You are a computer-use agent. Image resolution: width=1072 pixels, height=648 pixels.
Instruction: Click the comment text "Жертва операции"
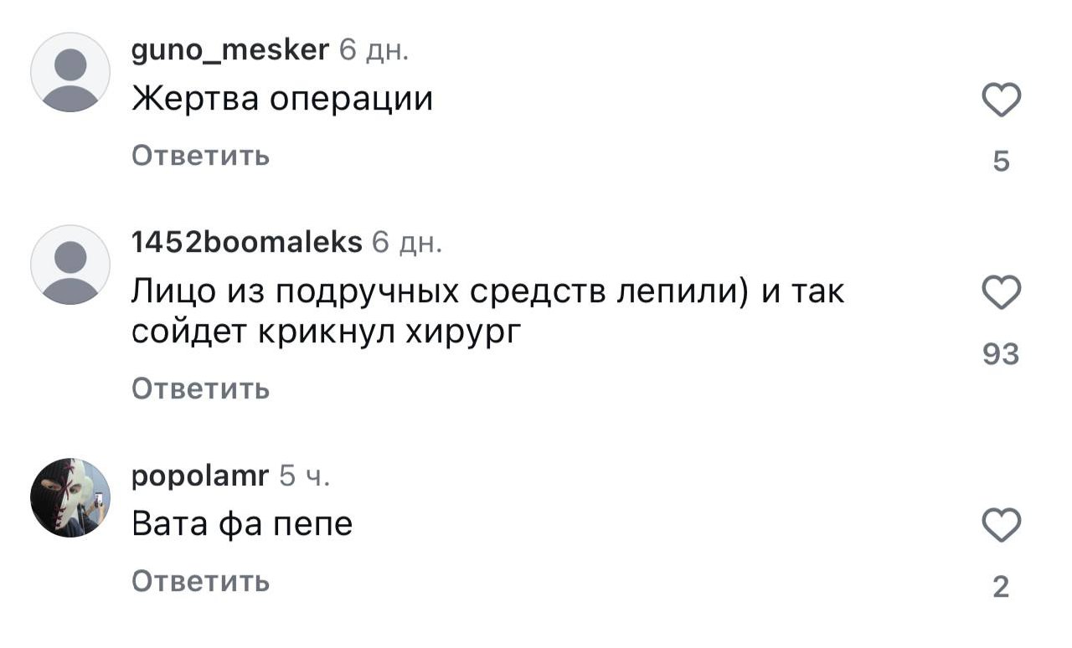point(282,100)
